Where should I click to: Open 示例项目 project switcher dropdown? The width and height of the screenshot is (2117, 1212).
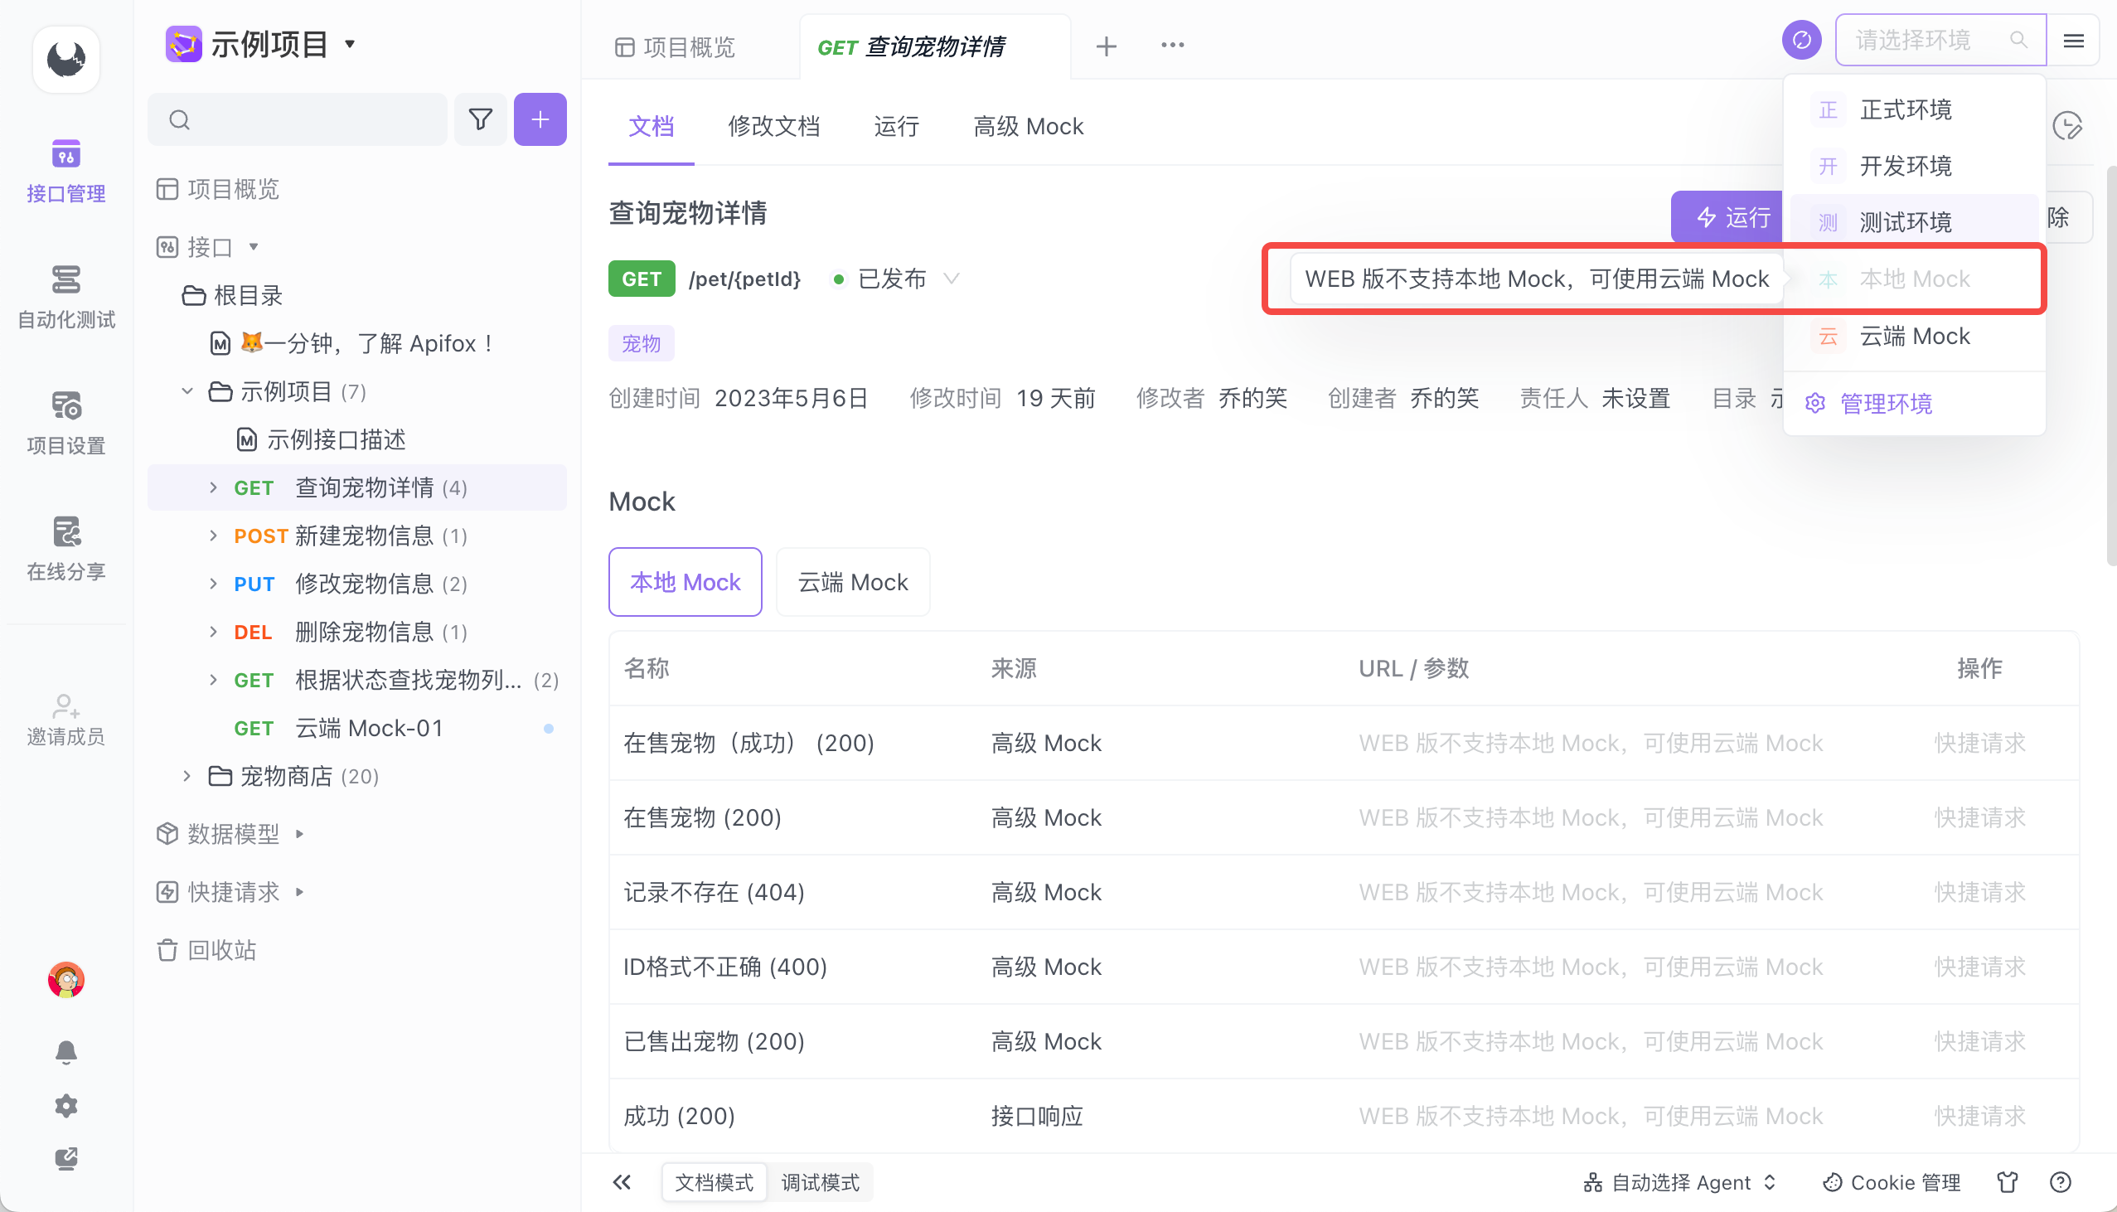(x=350, y=44)
